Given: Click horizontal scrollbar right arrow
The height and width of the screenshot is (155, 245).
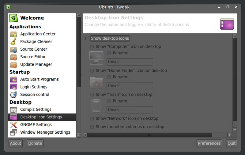Looking at the screenshot, I should (229, 135).
